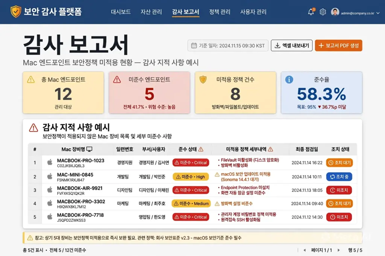Click the FileVault 미활성화 detail text
The width and height of the screenshot is (385, 256).
pos(250,160)
